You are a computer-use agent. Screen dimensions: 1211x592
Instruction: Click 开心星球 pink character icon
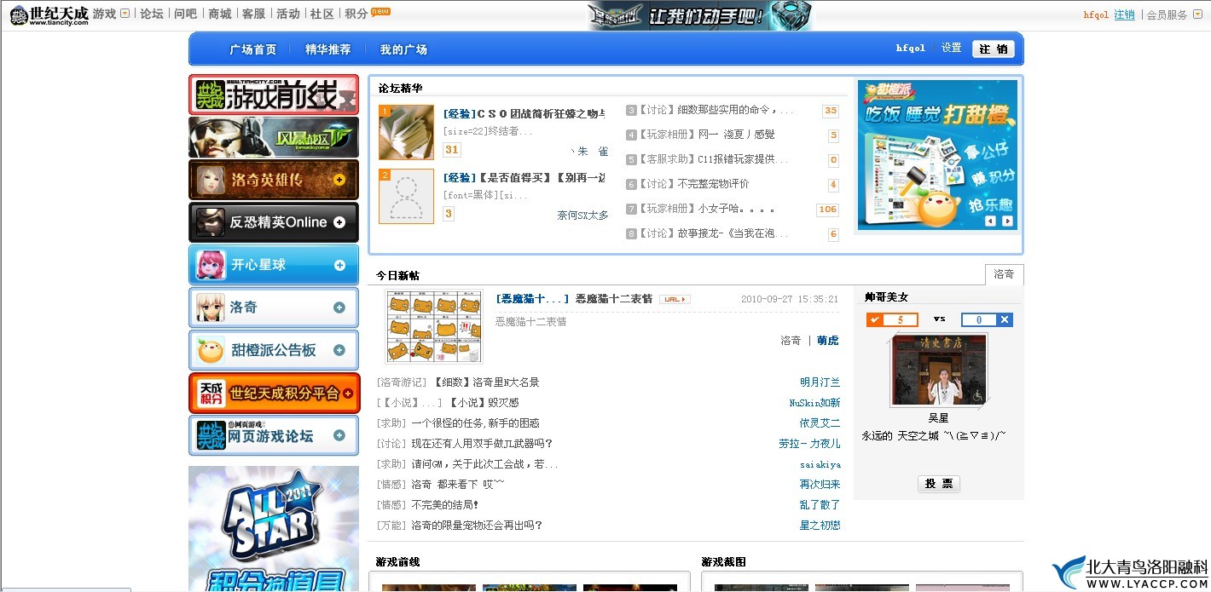(x=211, y=265)
